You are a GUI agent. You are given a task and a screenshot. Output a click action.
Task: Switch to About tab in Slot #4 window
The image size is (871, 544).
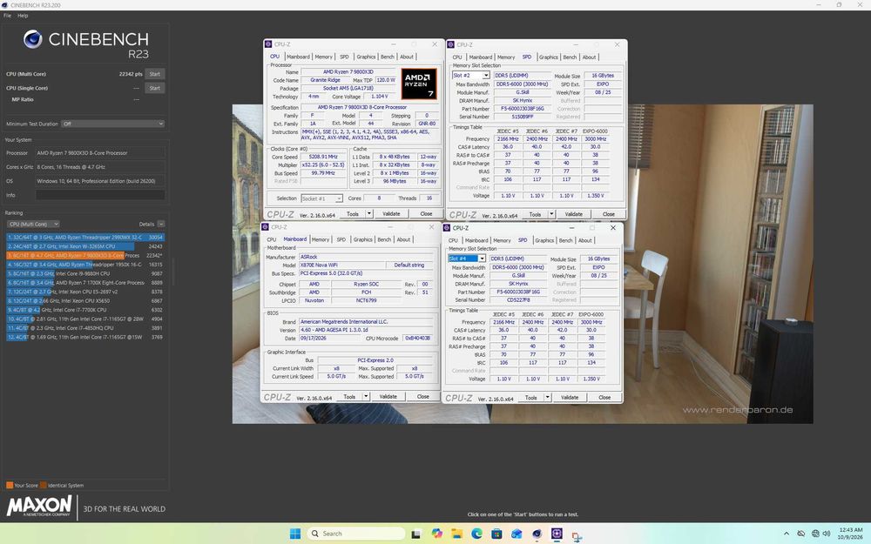click(585, 240)
